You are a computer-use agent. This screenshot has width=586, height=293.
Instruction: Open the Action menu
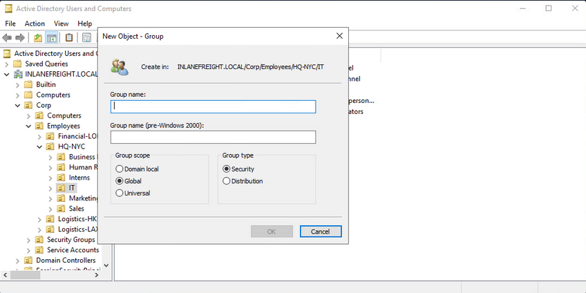pos(35,23)
